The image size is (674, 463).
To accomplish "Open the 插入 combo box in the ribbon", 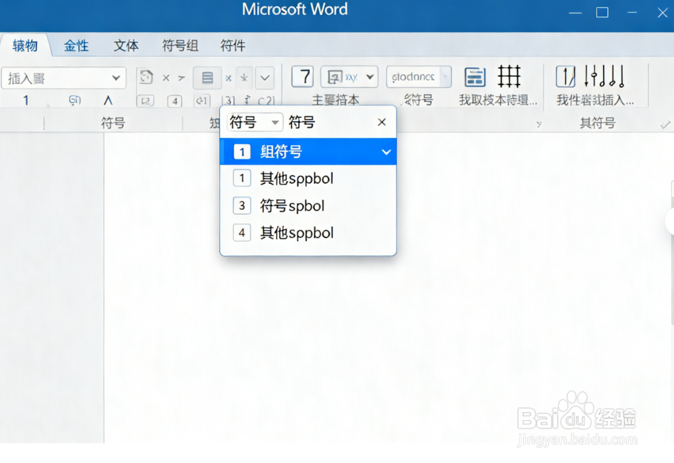I will pos(63,78).
